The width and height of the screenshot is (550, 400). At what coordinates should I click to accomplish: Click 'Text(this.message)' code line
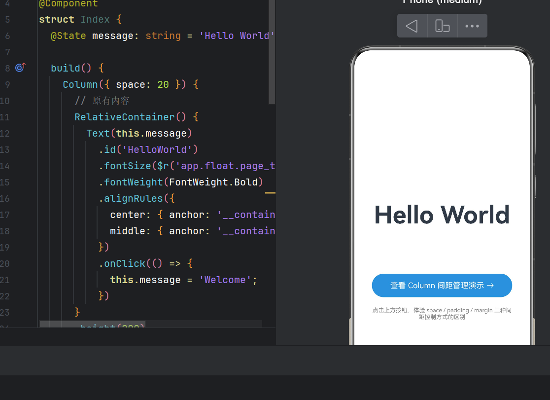(x=139, y=134)
